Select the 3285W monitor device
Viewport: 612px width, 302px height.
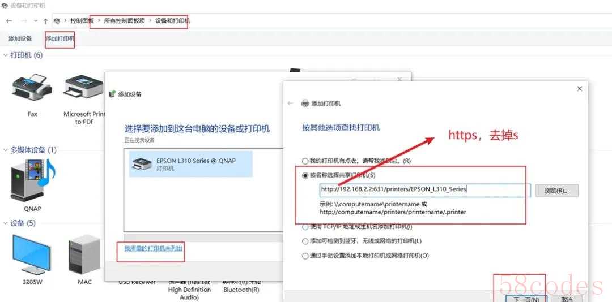pos(32,254)
